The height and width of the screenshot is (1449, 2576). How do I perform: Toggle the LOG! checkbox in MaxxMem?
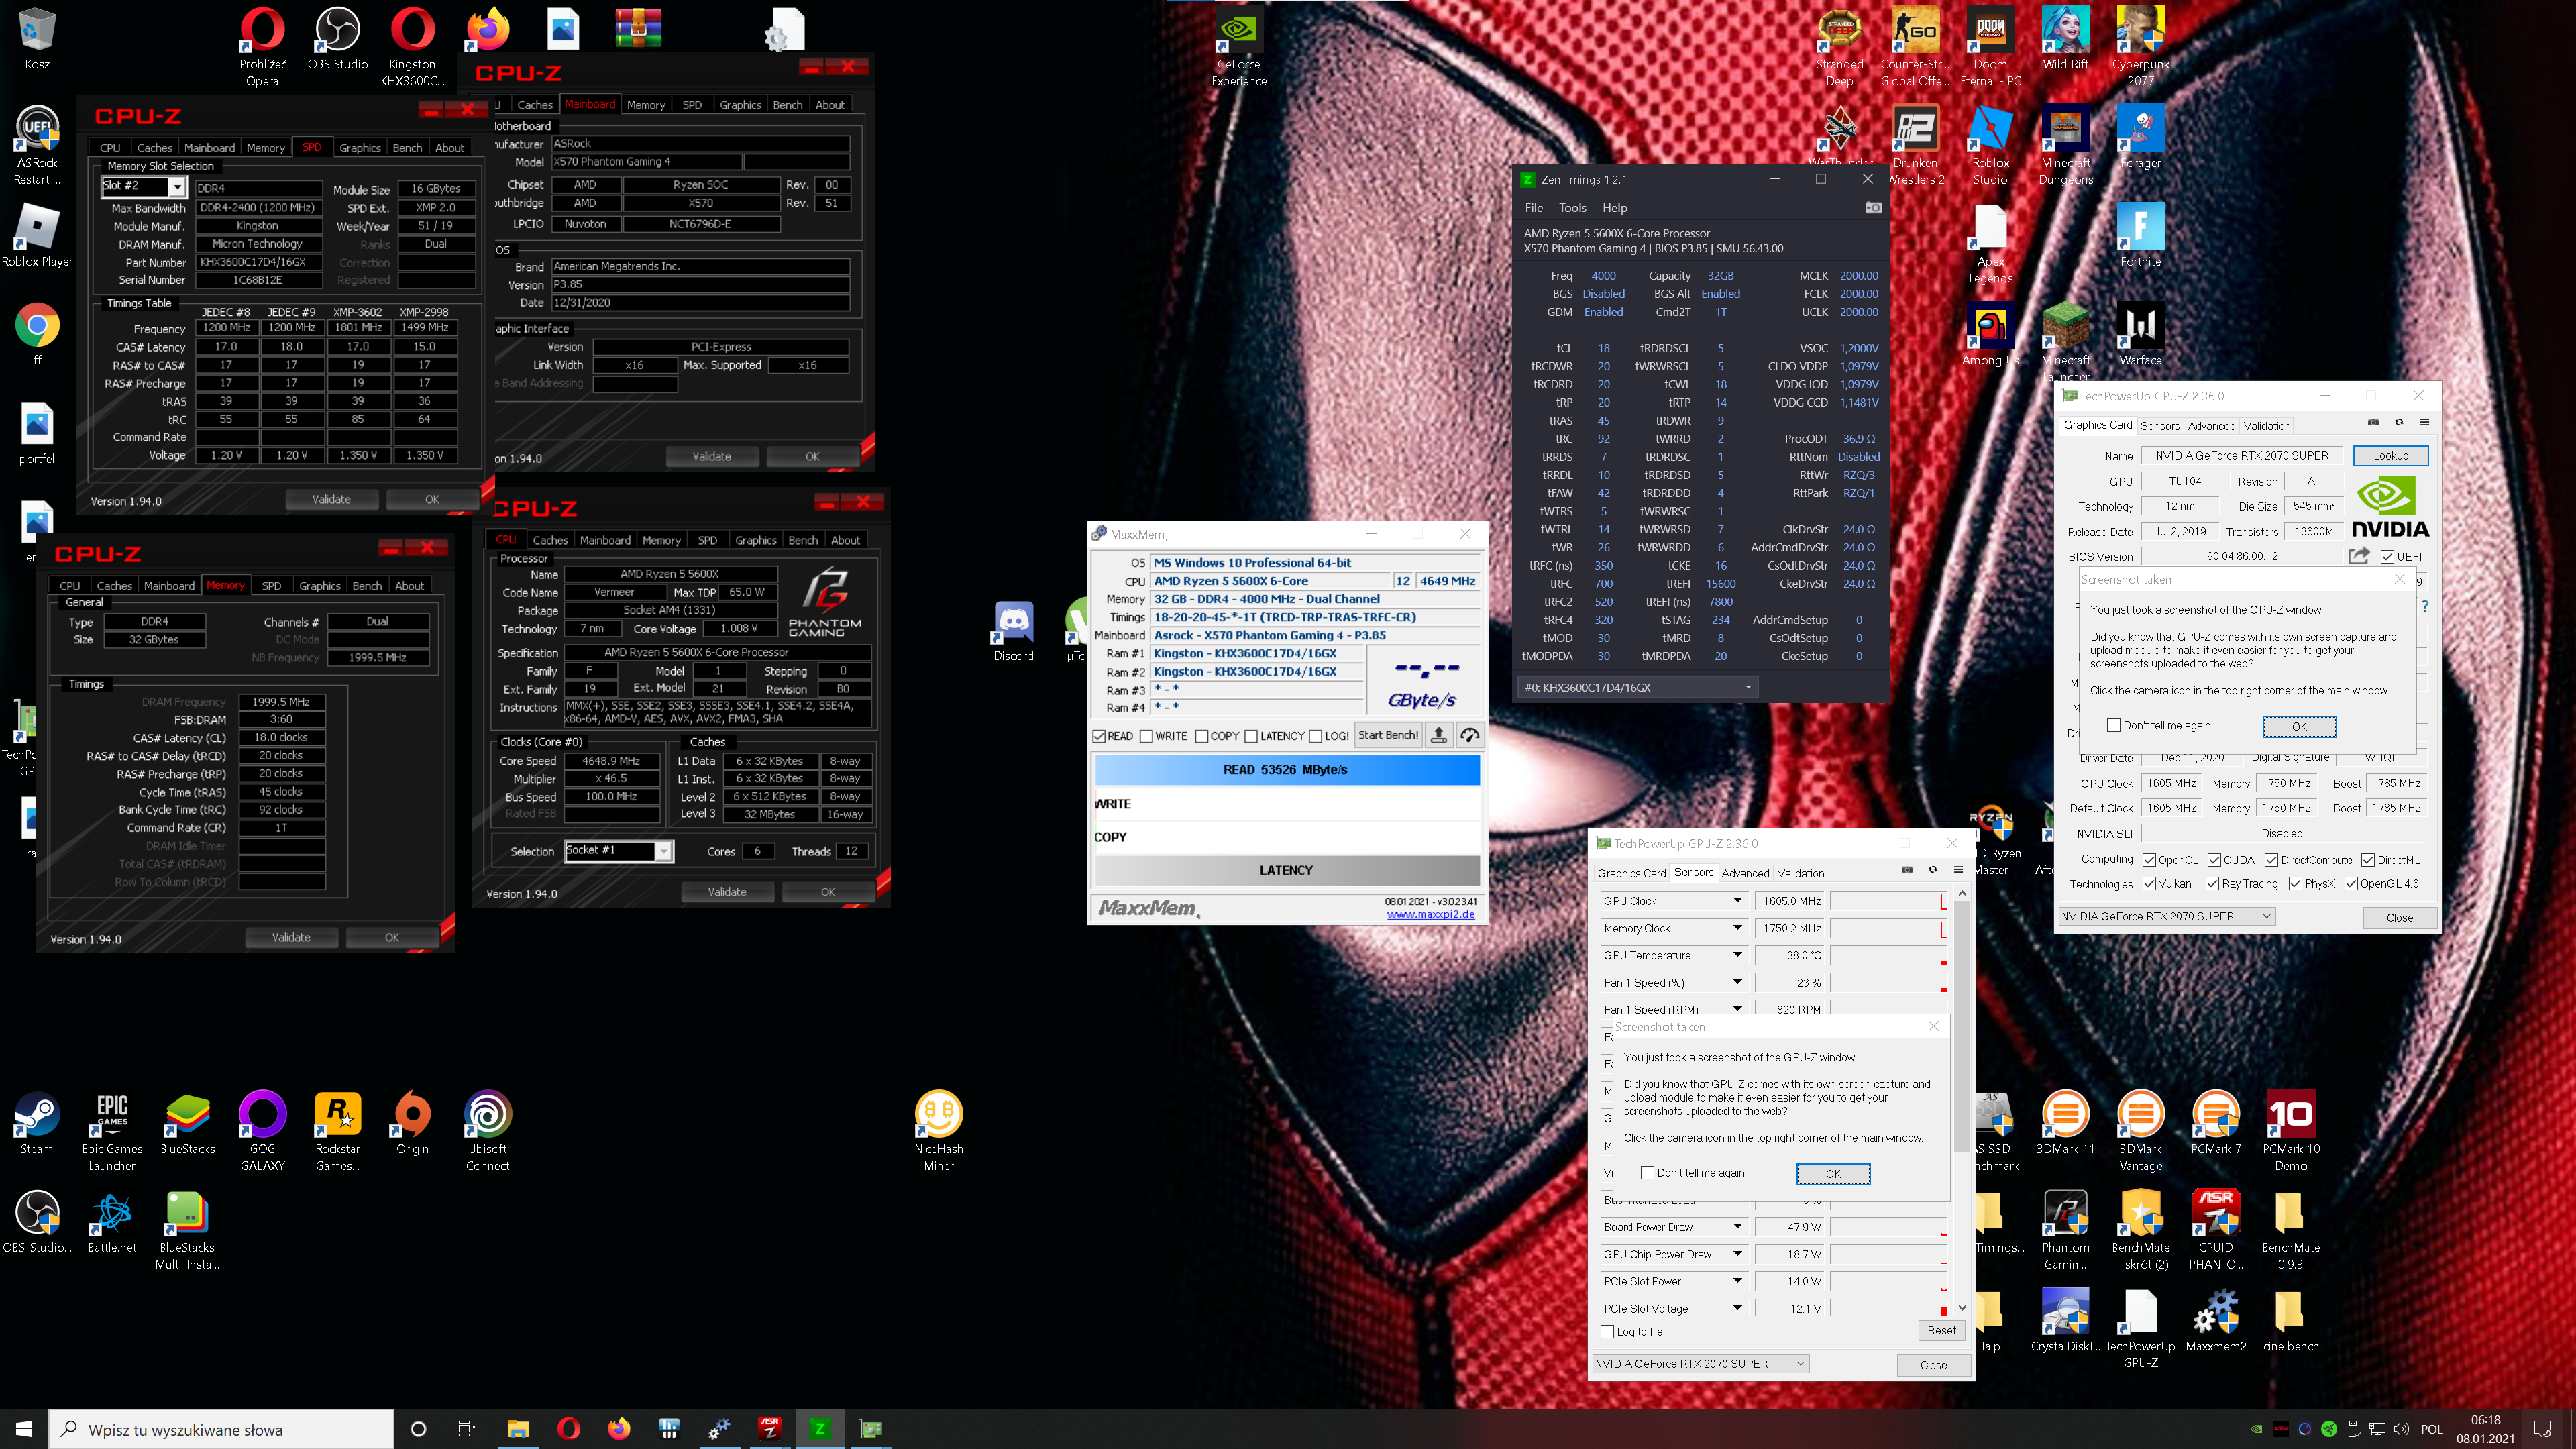(1316, 736)
